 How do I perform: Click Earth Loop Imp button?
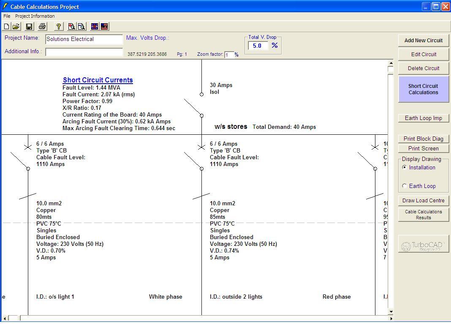pos(424,118)
